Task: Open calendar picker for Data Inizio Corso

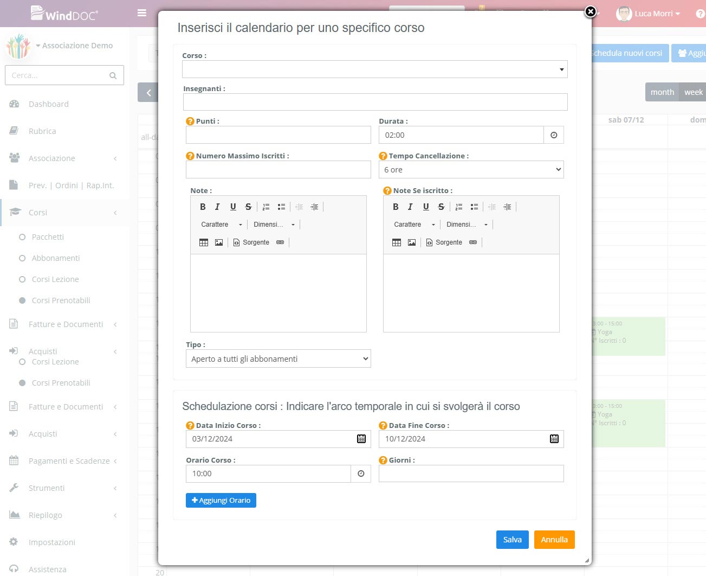Action: point(361,439)
